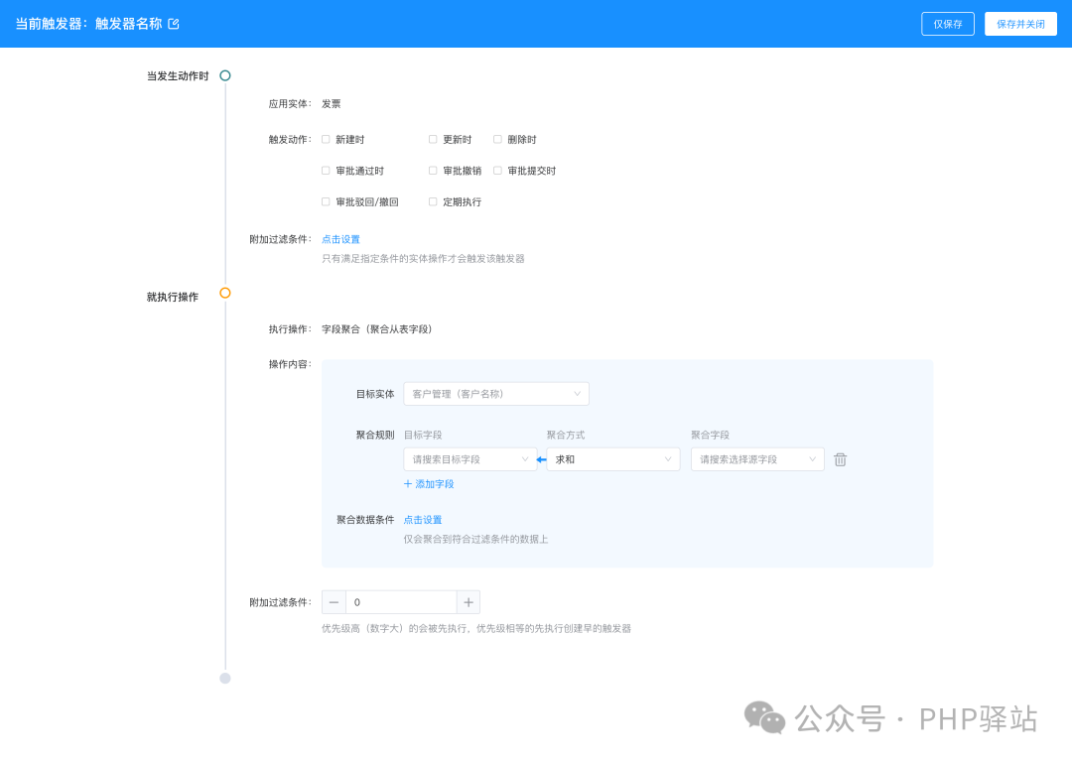Click the 就执行操作 step heading
The height and width of the screenshot is (762, 1072).
click(x=173, y=297)
